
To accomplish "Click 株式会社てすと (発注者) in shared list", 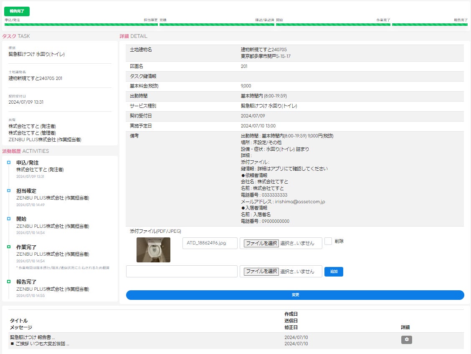I will click(32, 126).
